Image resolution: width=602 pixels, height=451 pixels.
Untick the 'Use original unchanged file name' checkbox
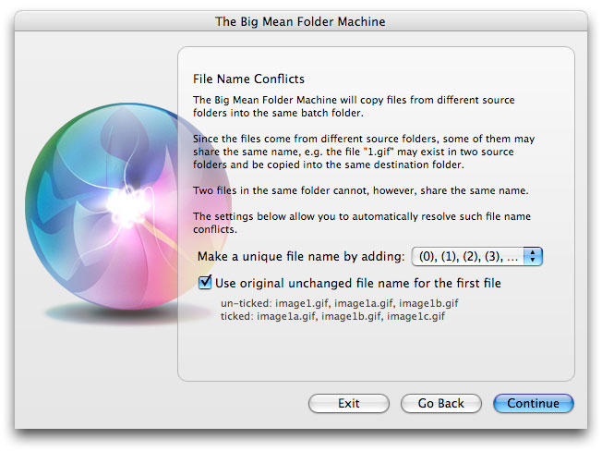[205, 283]
